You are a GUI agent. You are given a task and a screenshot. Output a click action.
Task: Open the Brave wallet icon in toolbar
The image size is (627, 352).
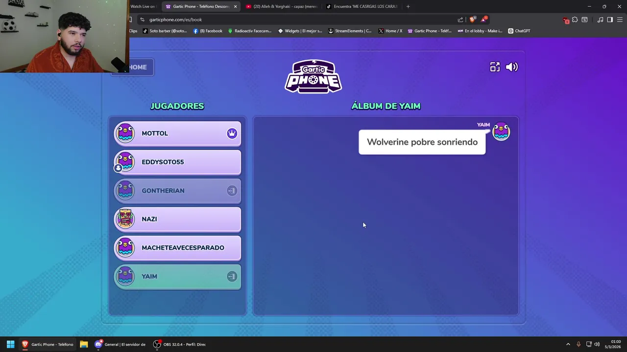(x=584, y=20)
